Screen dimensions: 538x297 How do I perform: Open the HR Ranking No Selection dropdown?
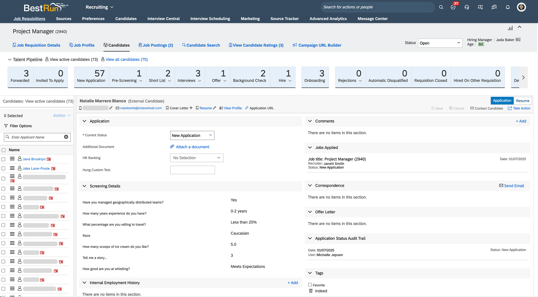(197, 158)
